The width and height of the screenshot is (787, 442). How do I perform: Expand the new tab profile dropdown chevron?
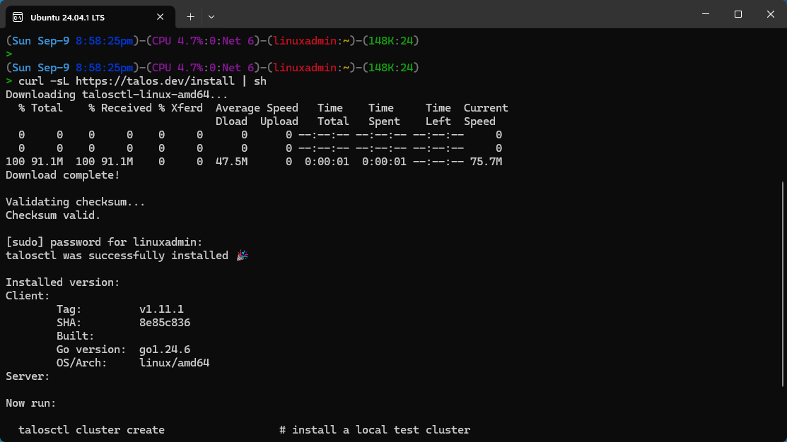[211, 16]
